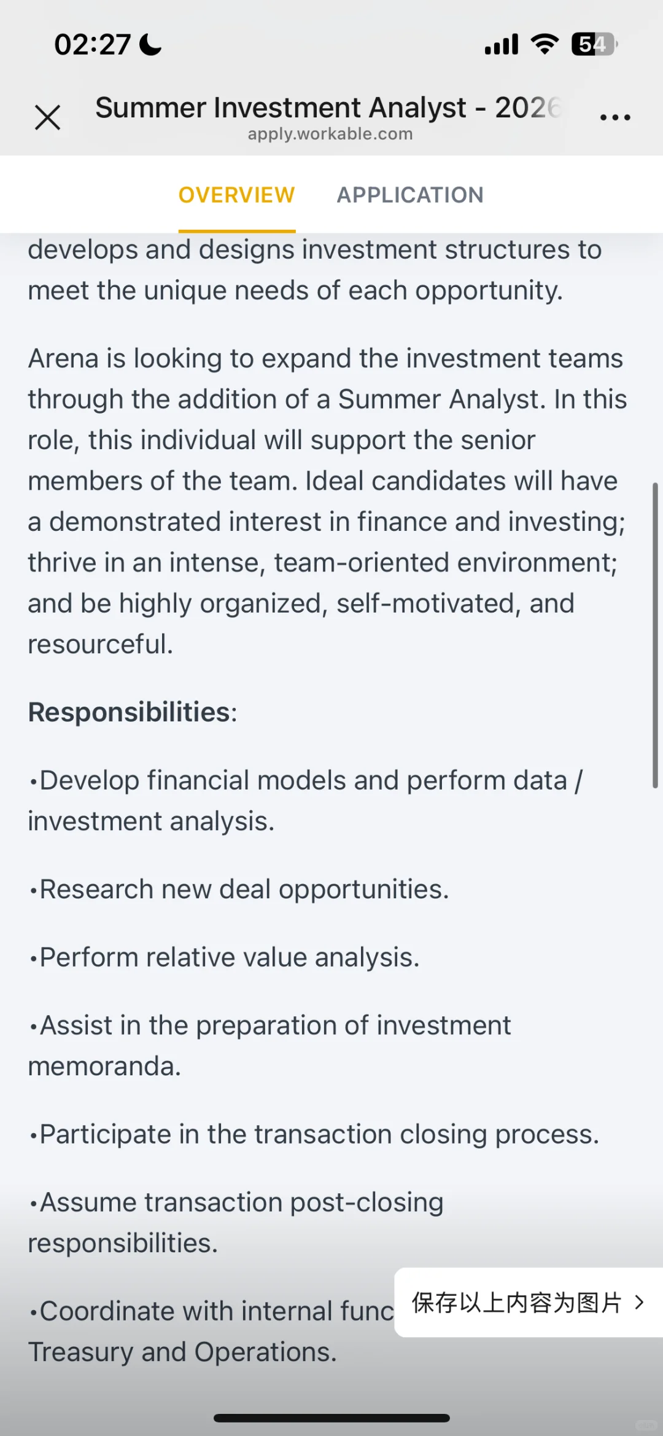Tap the 保存以上内容为图片 save button
The width and height of the screenshot is (663, 1436).
click(529, 1302)
